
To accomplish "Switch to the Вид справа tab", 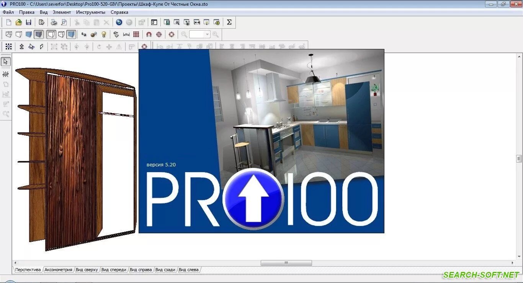I will pos(141,270).
